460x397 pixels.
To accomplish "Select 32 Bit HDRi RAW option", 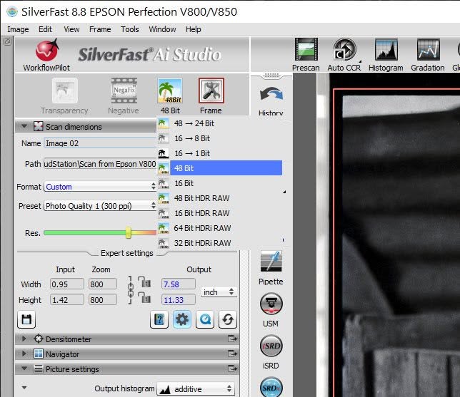I will (219, 243).
